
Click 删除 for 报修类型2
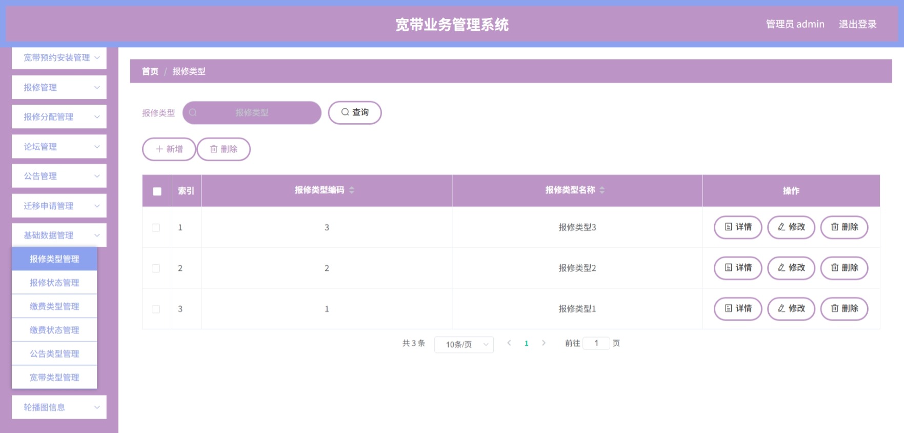pos(845,268)
